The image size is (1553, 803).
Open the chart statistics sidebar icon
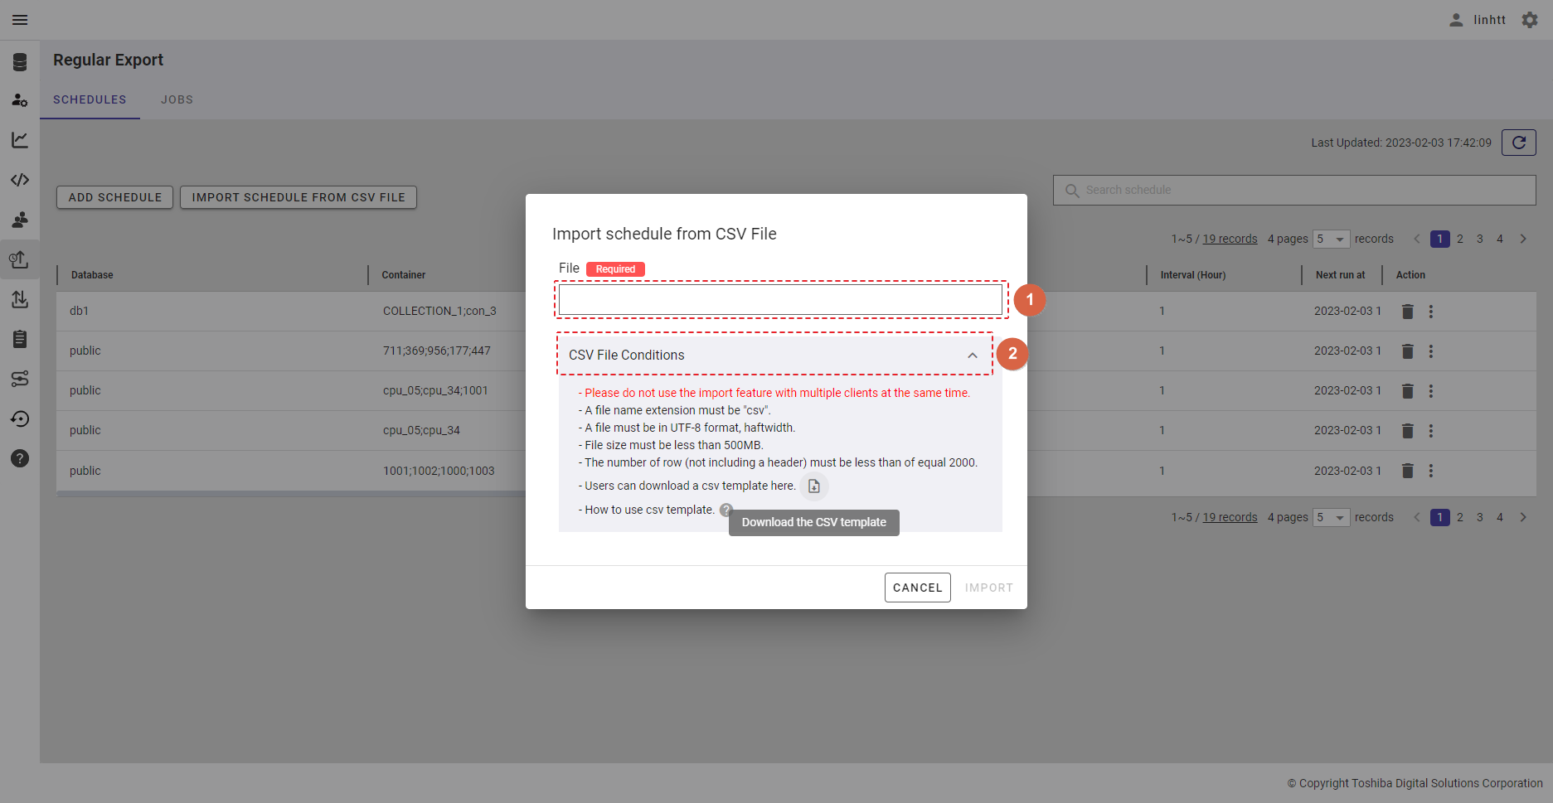[x=20, y=140]
